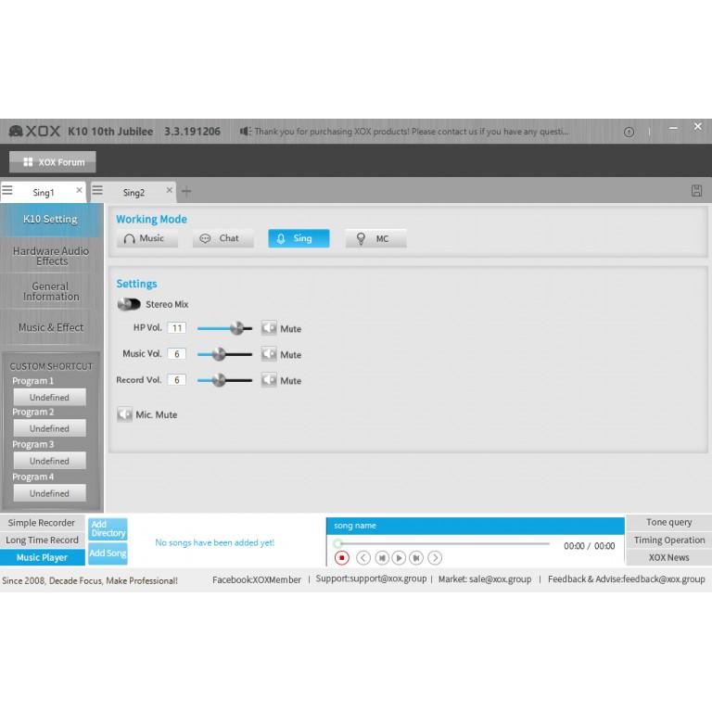
Task: Click the Add Directory button
Action: [108, 529]
